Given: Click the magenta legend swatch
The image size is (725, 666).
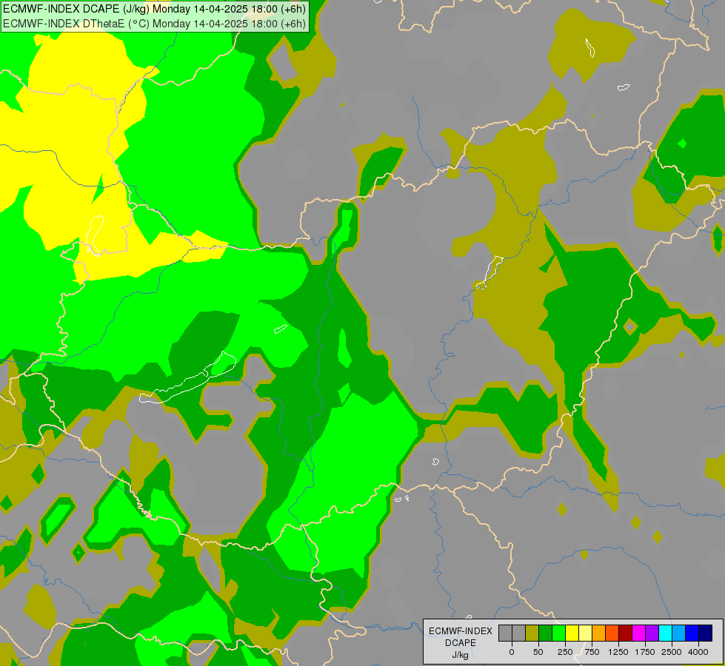Looking at the screenshot, I should pyautogui.click(x=639, y=633).
